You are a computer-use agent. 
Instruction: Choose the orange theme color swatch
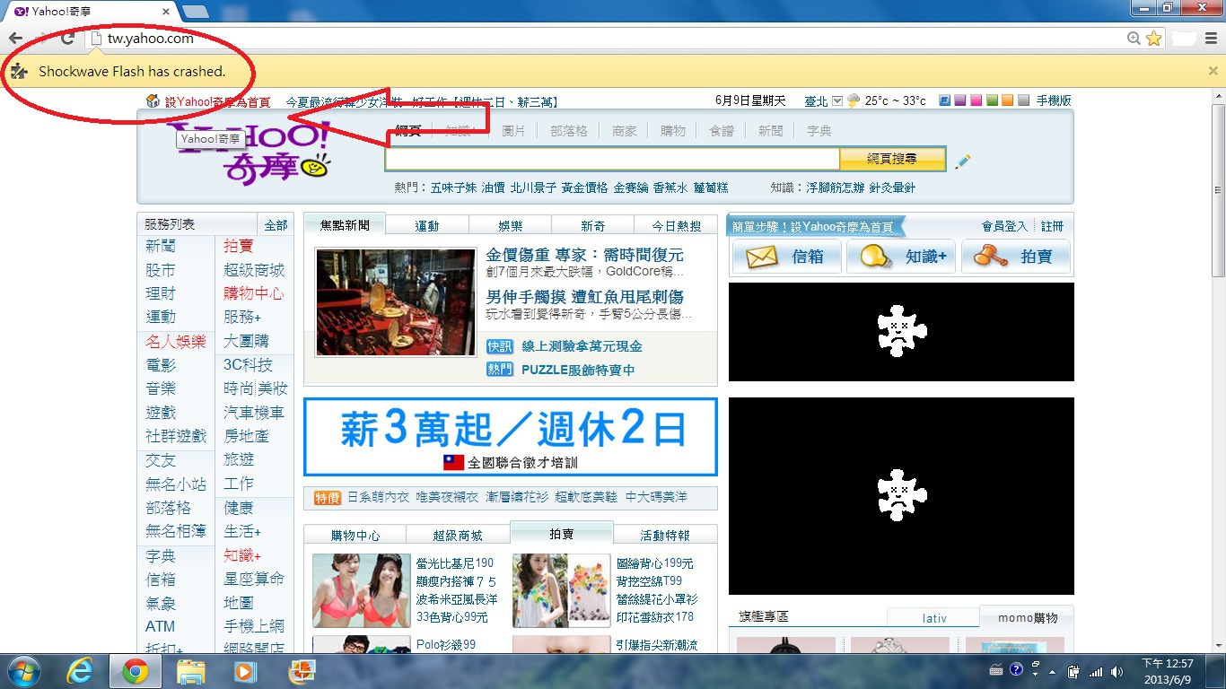tap(1008, 100)
